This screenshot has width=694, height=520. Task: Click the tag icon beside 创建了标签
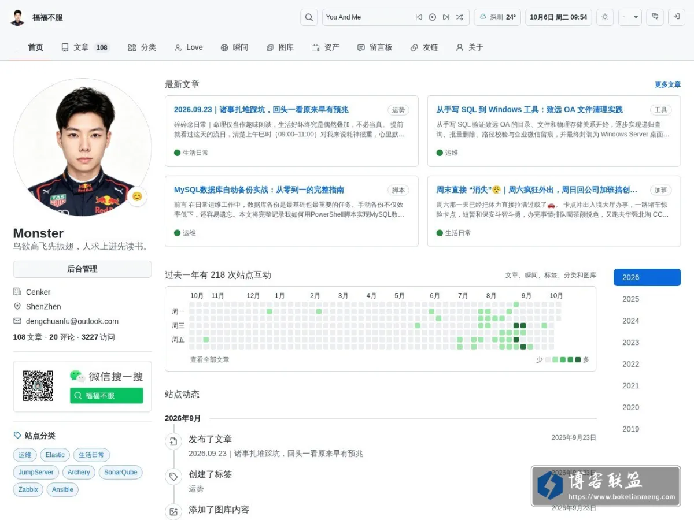173,477
